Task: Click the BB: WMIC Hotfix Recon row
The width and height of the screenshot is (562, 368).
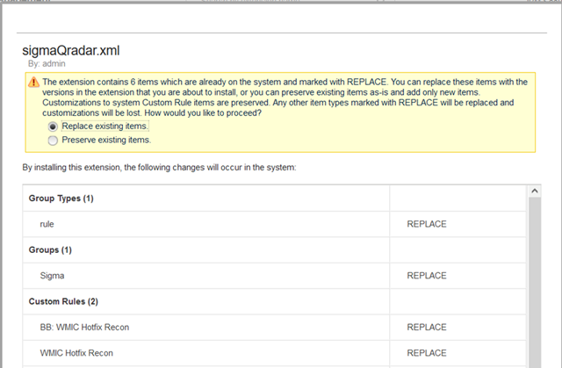Action: coord(275,327)
